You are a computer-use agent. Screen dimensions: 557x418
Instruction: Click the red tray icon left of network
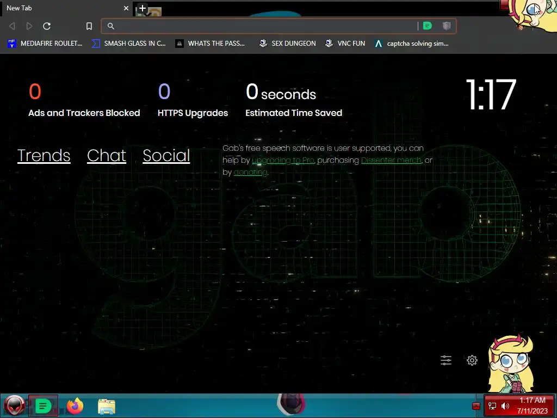pyautogui.click(x=476, y=406)
